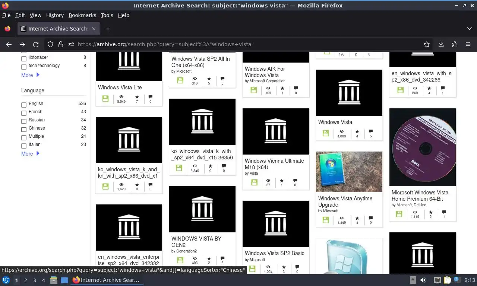Click the browser Back arrow

click(x=9, y=44)
